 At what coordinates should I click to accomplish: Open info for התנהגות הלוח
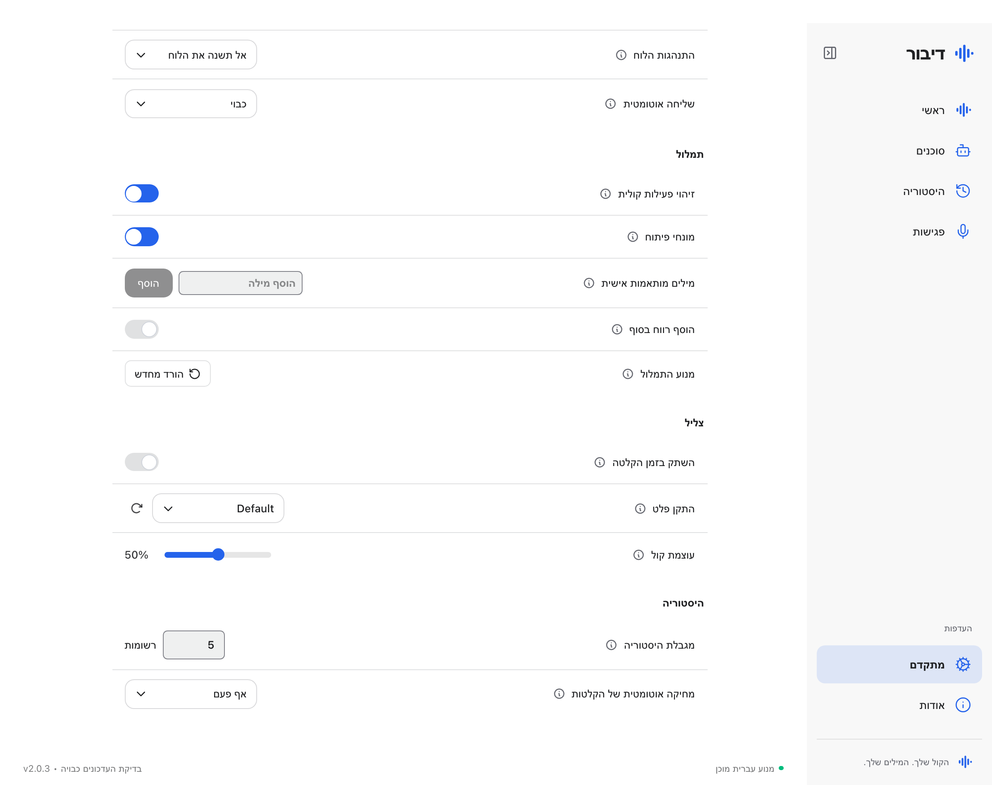[620, 55]
